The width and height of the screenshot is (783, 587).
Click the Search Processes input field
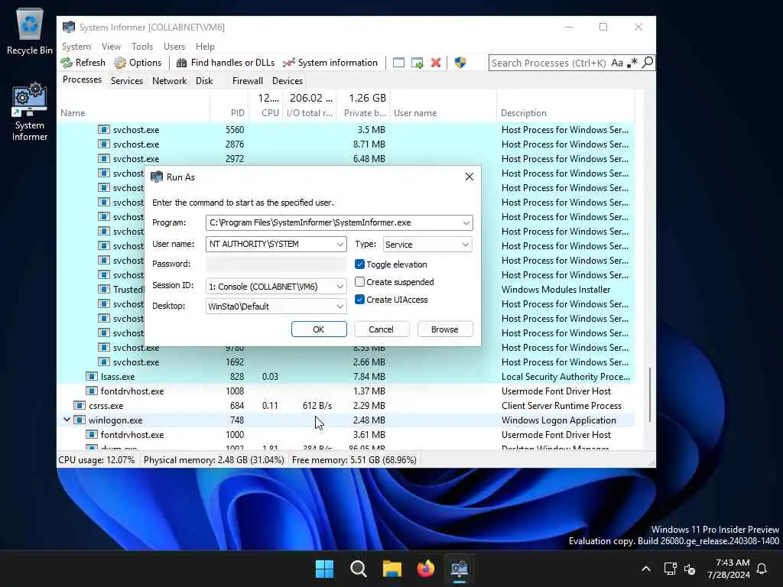tap(548, 63)
